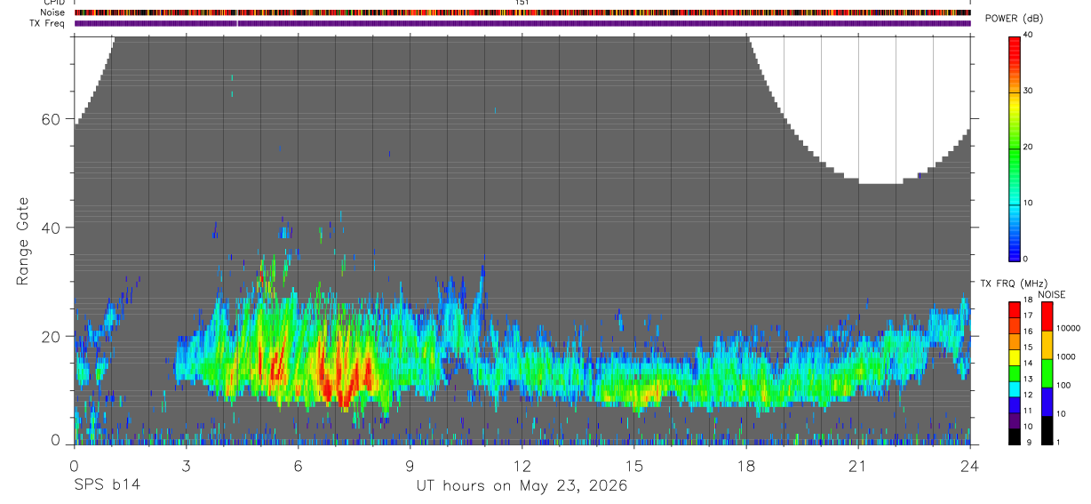
Task: Click hour 18 tick label on the x-axis
Action: 745,466
